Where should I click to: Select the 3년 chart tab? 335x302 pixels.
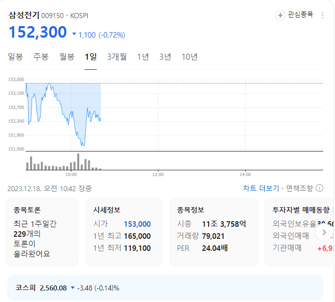coord(165,57)
